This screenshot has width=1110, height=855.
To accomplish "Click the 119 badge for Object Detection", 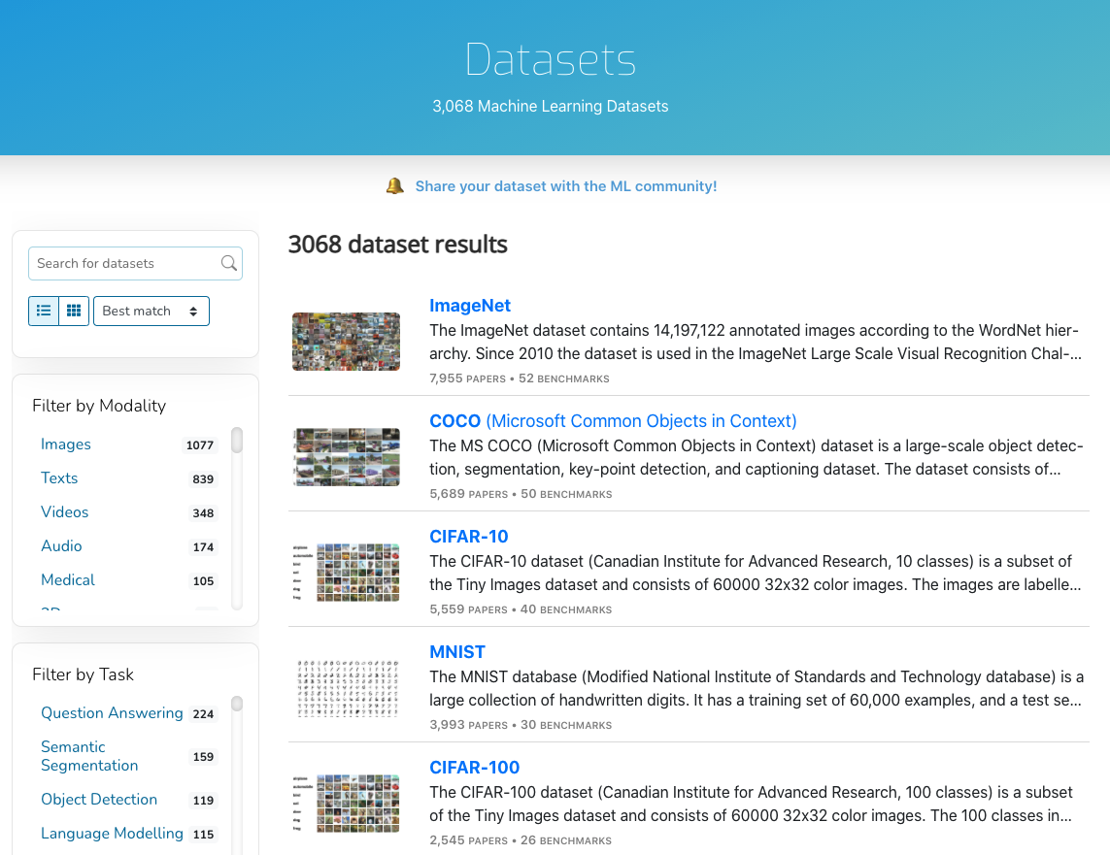I will pyautogui.click(x=203, y=800).
